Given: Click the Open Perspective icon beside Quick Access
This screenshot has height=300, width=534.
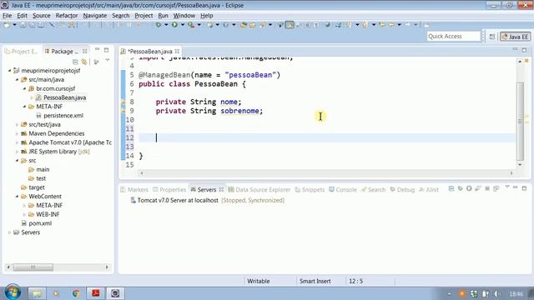Looking at the screenshot, I should [492, 37].
